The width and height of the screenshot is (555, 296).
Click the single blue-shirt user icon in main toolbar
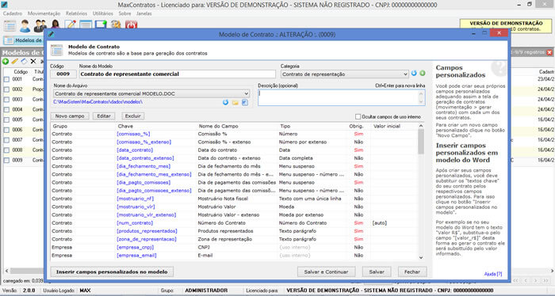(x=25, y=26)
